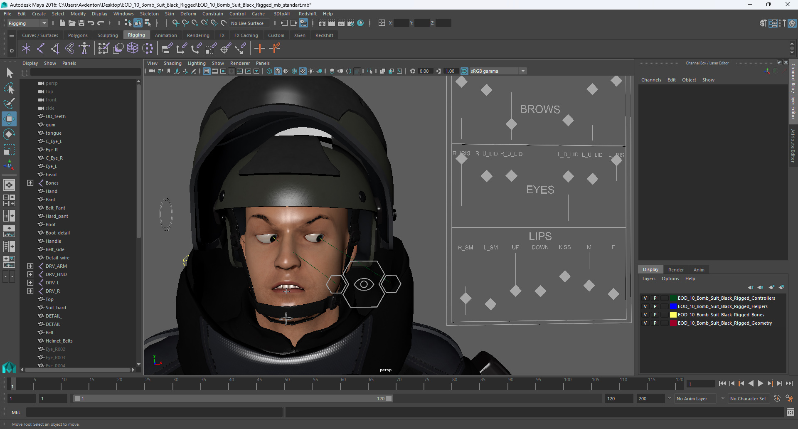This screenshot has height=429, width=798.
Task: Play the animation backwards
Action: pos(751,383)
